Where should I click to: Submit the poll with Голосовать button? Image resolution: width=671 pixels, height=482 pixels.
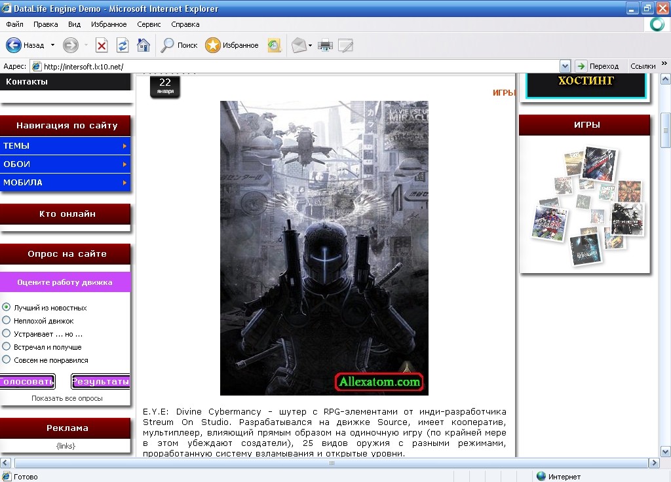point(28,382)
